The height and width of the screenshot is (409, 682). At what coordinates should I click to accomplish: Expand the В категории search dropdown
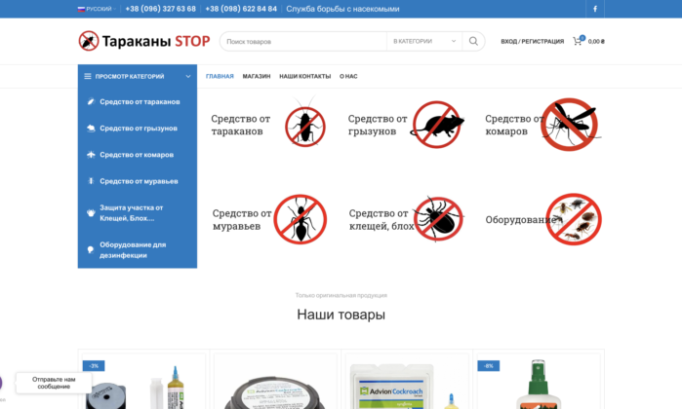tap(423, 42)
